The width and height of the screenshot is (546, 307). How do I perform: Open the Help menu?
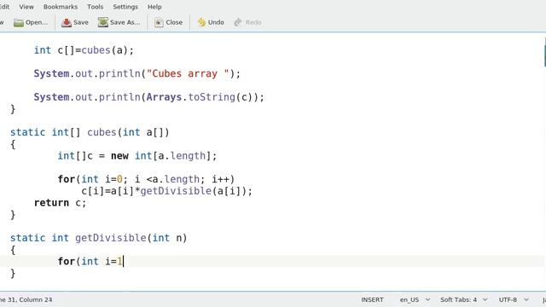(154, 7)
